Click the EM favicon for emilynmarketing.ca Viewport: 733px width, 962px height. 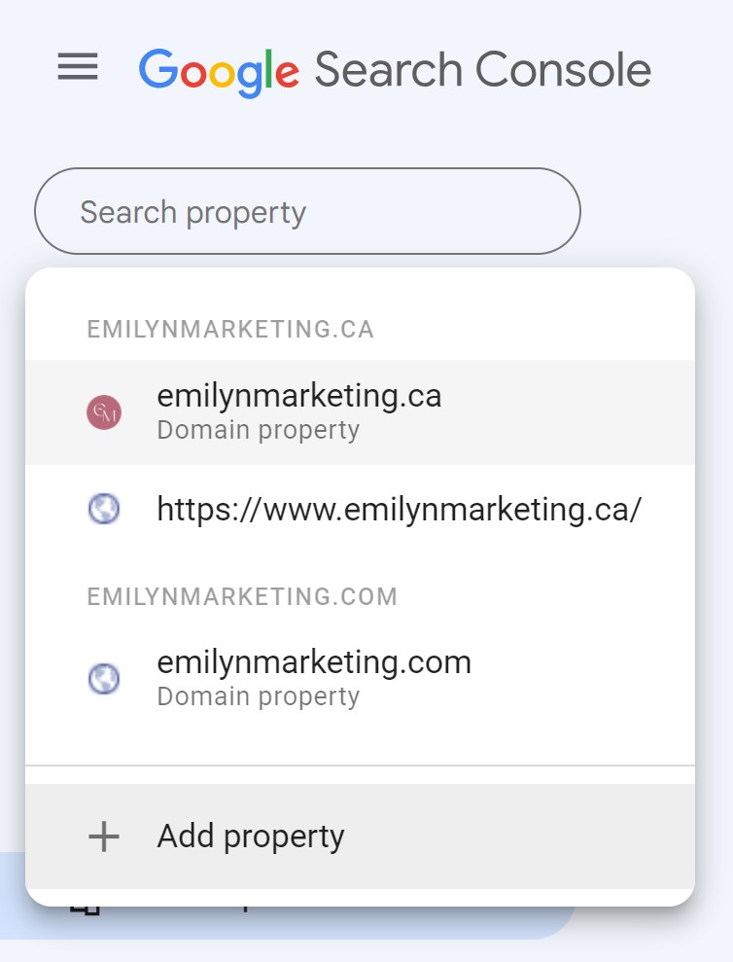point(104,412)
